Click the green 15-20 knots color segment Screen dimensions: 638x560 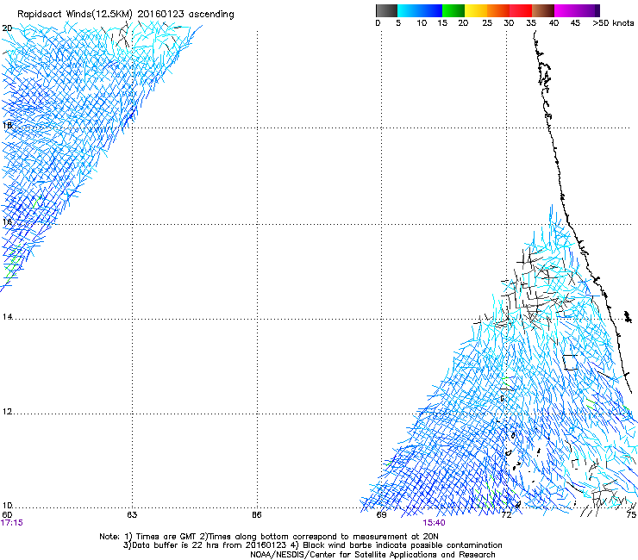tap(453, 10)
